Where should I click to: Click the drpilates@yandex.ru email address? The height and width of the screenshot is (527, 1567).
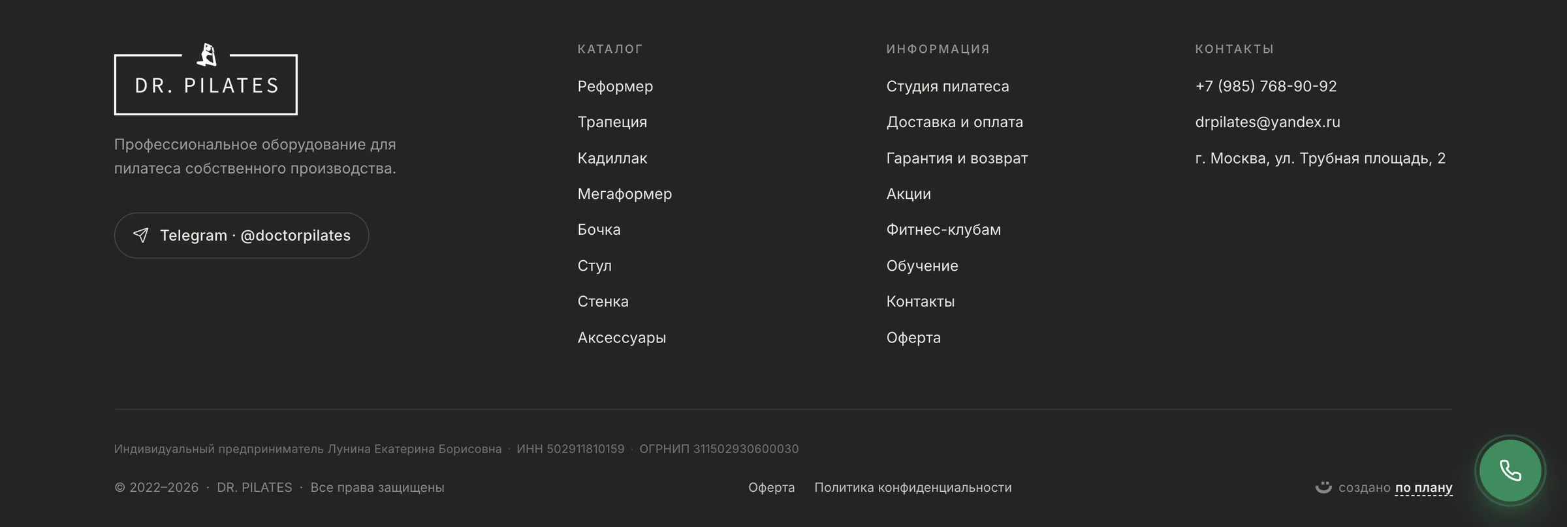coord(1267,122)
